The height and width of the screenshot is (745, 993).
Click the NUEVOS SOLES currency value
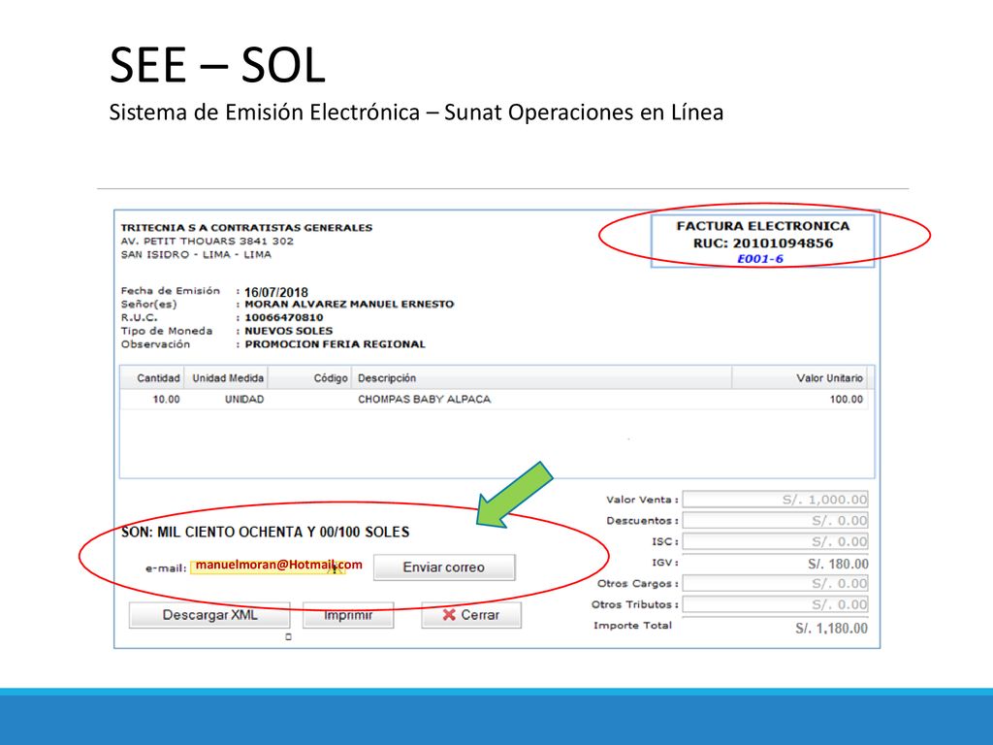pyautogui.click(x=289, y=331)
